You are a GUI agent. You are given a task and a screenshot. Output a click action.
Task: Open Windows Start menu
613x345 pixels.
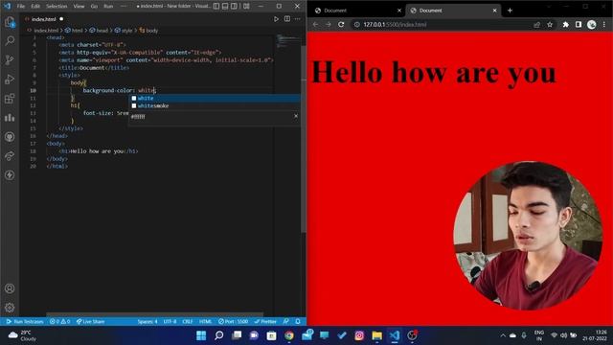tap(201, 335)
